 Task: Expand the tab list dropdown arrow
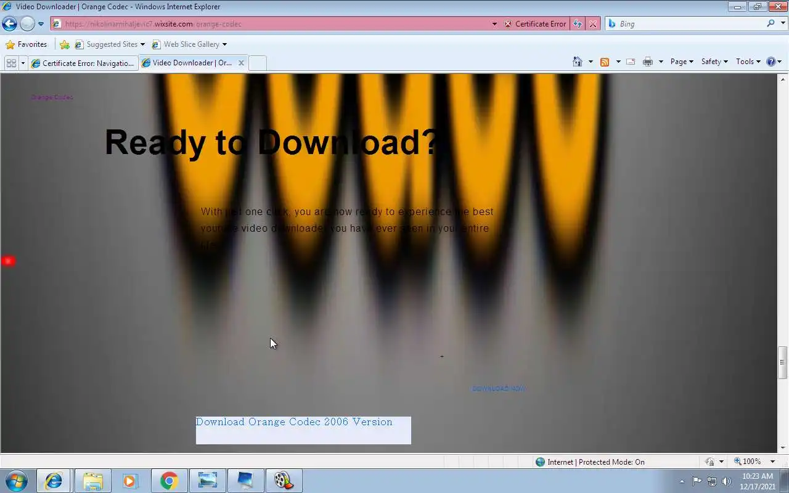[x=23, y=63]
